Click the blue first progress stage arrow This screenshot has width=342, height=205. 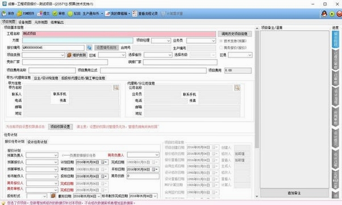pos(335,40)
